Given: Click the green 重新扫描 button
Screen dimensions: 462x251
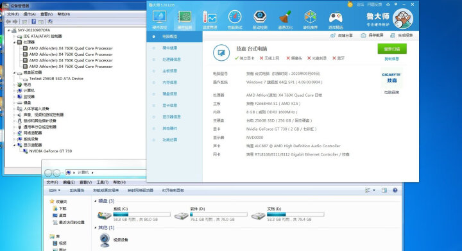Looking at the screenshot, I should [x=392, y=49].
